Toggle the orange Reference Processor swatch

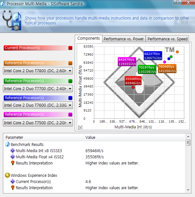point(70,63)
